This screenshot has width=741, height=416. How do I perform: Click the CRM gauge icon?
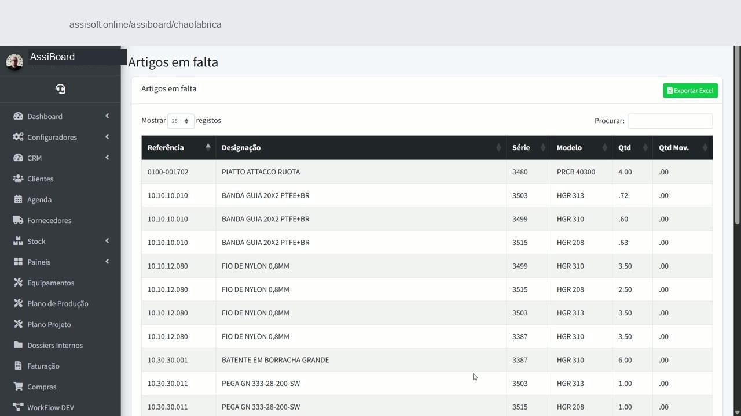[18, 158]
